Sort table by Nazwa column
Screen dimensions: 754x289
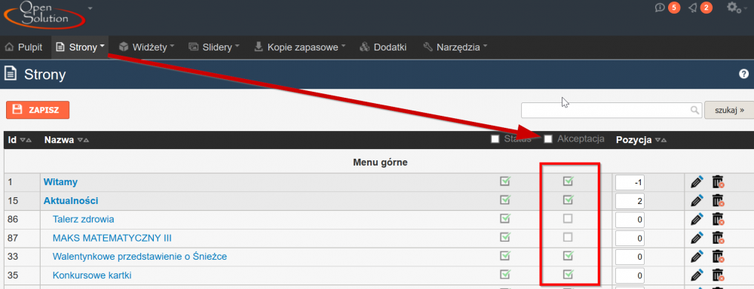[x=66, y=140]
